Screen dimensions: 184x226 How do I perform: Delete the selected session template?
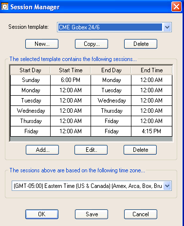[x=141, y=44]
